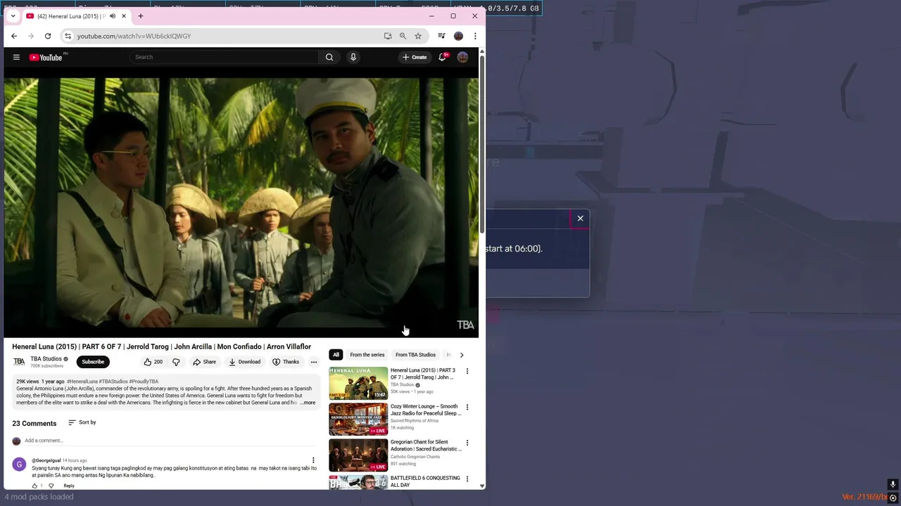Viewport: 901px width, 506px height.
Task: Reload the page with the refresh icon
Action: pos(48,36)
